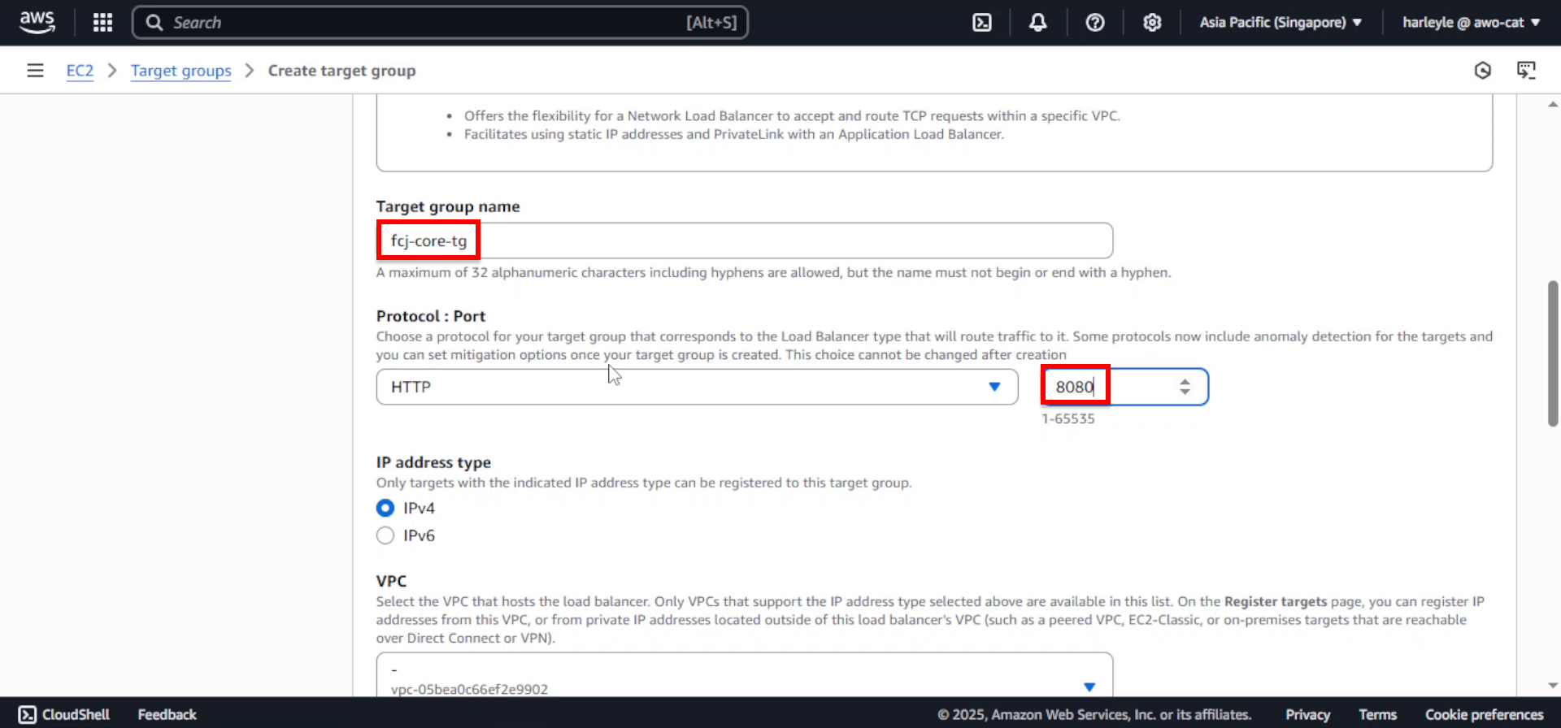Open harleyle @ awo-cat account menu
1561x728 pixels.
[x=1471, y=23]
